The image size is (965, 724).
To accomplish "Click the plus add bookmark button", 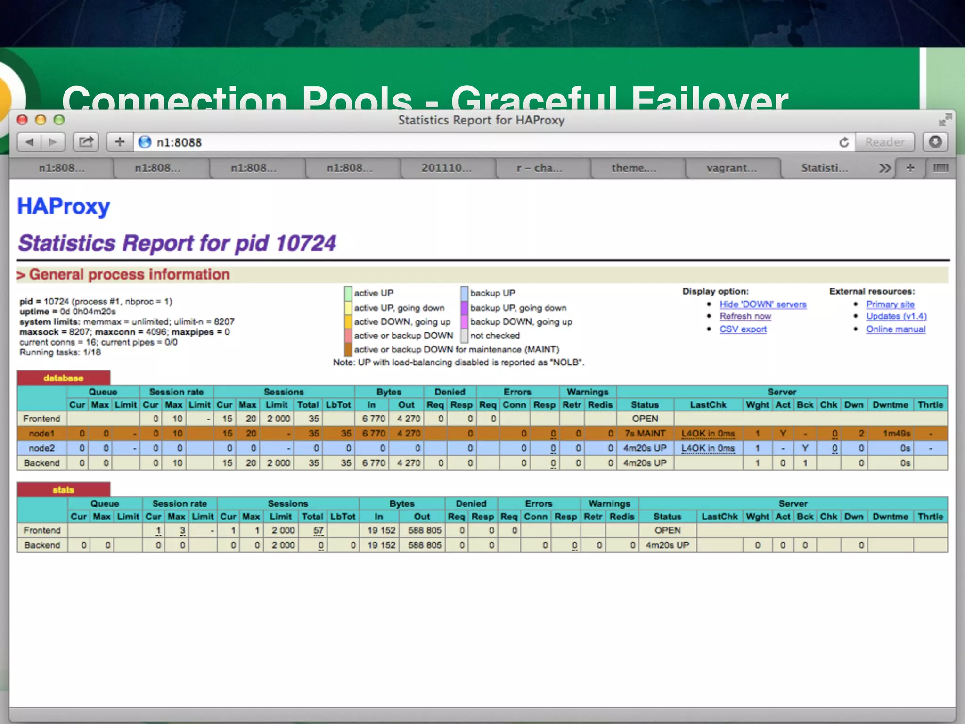I will (120, 142).
